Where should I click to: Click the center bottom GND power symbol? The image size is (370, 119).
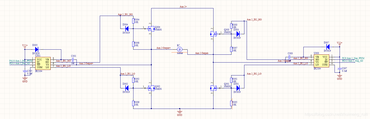tap(180, 112)
